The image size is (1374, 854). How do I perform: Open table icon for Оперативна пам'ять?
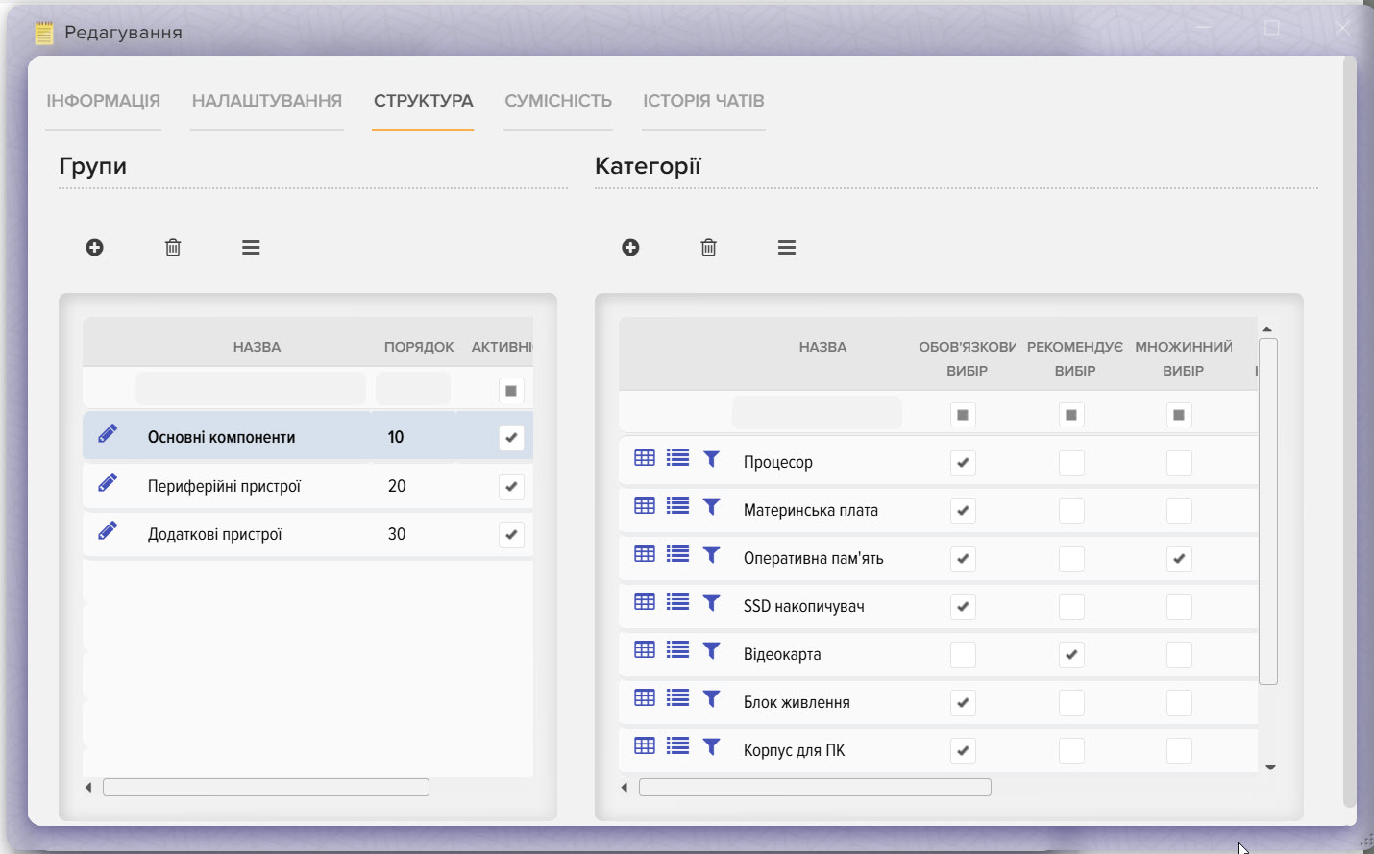[x=645, y=554]
